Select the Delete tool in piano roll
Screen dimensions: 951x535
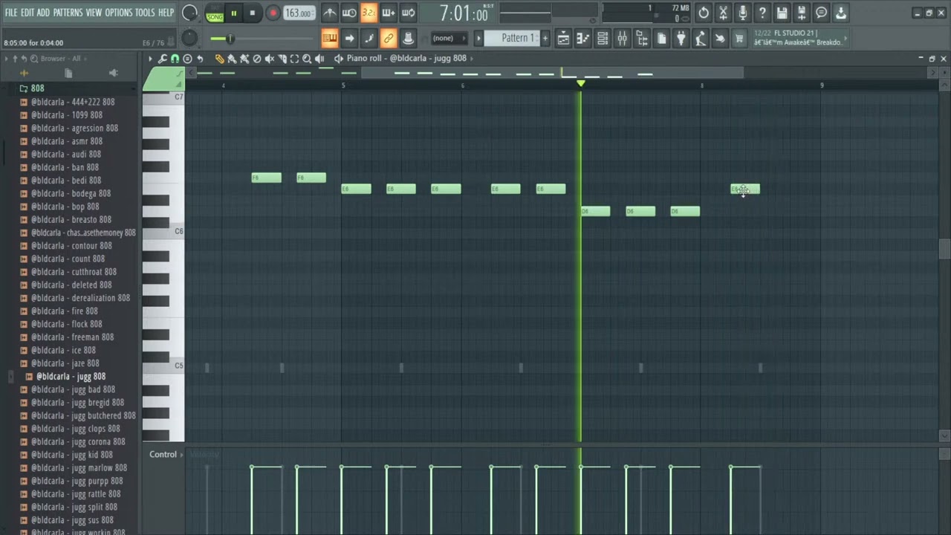pyautogui.click(x=257, y=59)
